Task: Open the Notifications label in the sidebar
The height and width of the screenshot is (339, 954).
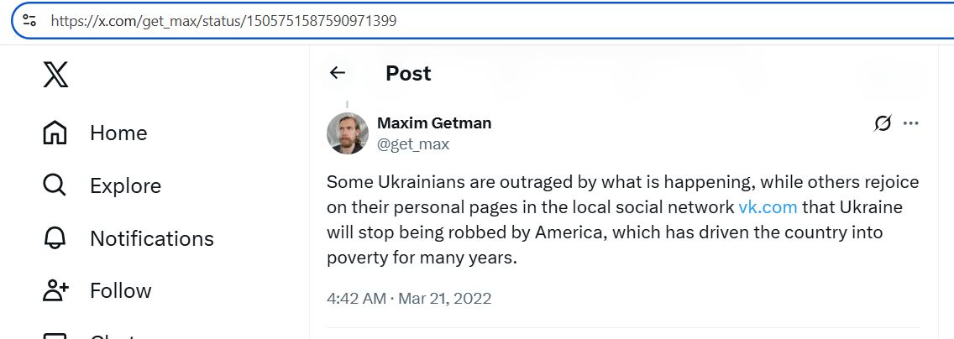Action: click(152, 238)
